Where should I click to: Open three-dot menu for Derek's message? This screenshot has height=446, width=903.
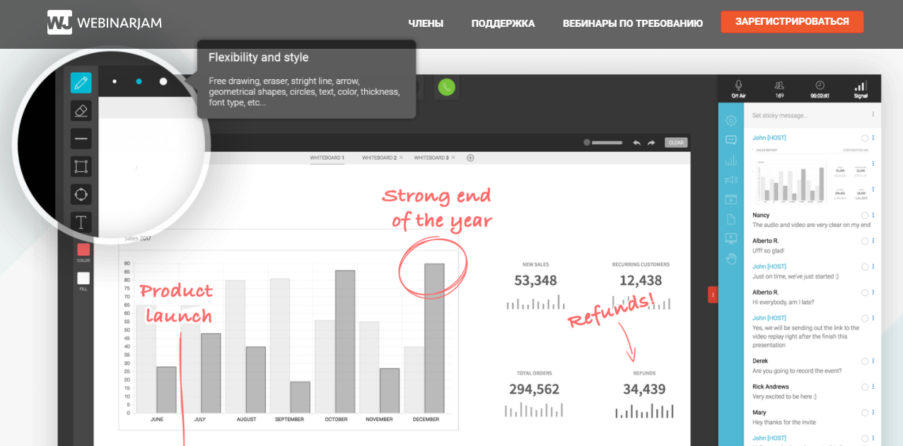(x=873, y=361)
